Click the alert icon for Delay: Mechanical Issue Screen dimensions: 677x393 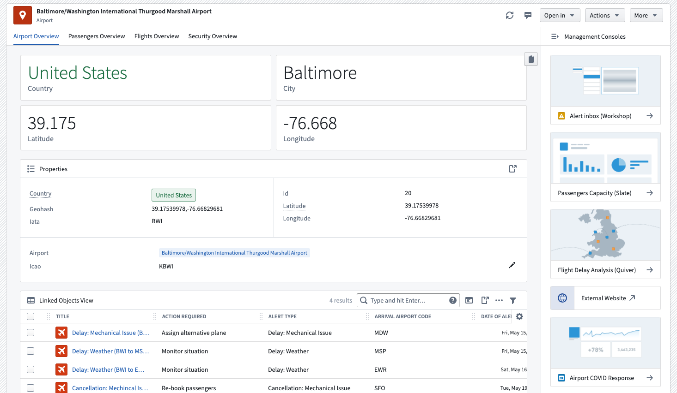tap(61, 333)
